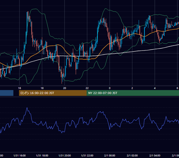Click the 2/1 04:00 time label
The image size is (179, 158).
[x=155, y=155]
